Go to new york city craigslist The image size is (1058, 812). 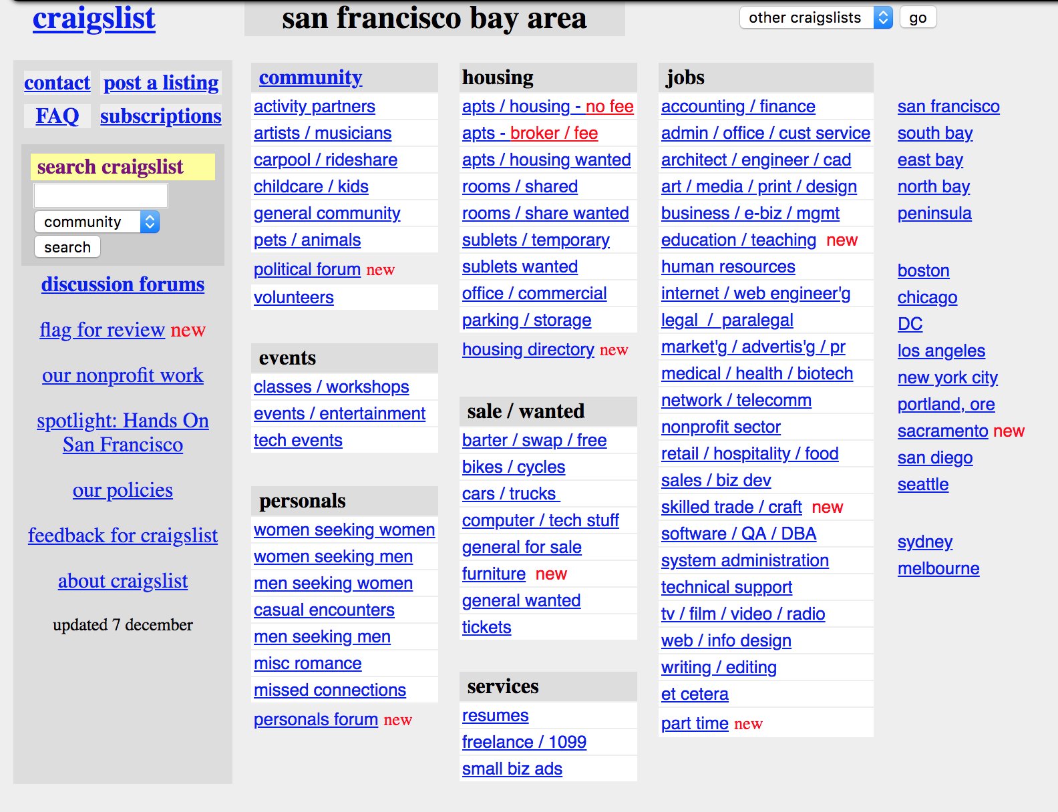tap(948, 377)
